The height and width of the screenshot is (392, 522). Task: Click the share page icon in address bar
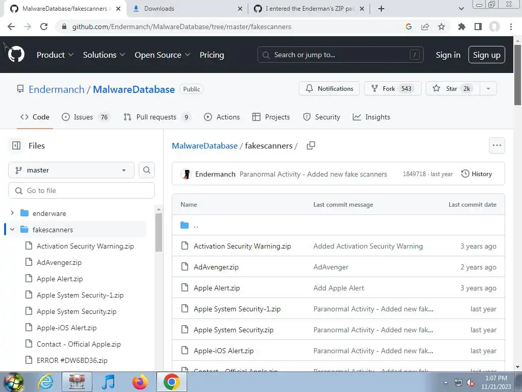(425, 27)
